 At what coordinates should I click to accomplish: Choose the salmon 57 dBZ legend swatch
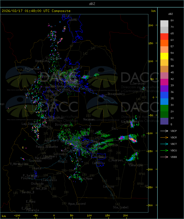coord(164,50)
